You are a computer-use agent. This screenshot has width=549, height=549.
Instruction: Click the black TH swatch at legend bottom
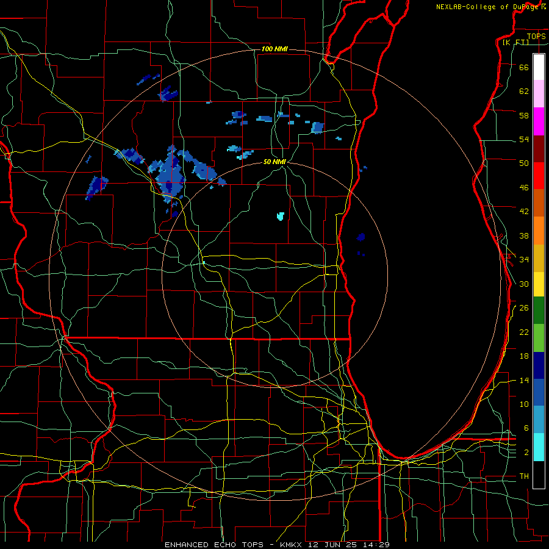pos(539,475)
